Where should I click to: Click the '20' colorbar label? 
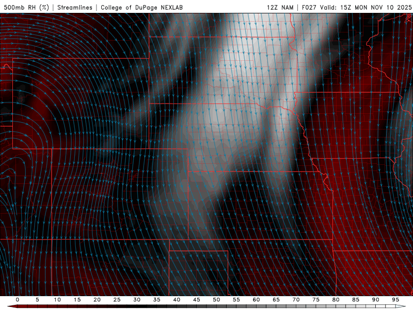tap(97, 300)
